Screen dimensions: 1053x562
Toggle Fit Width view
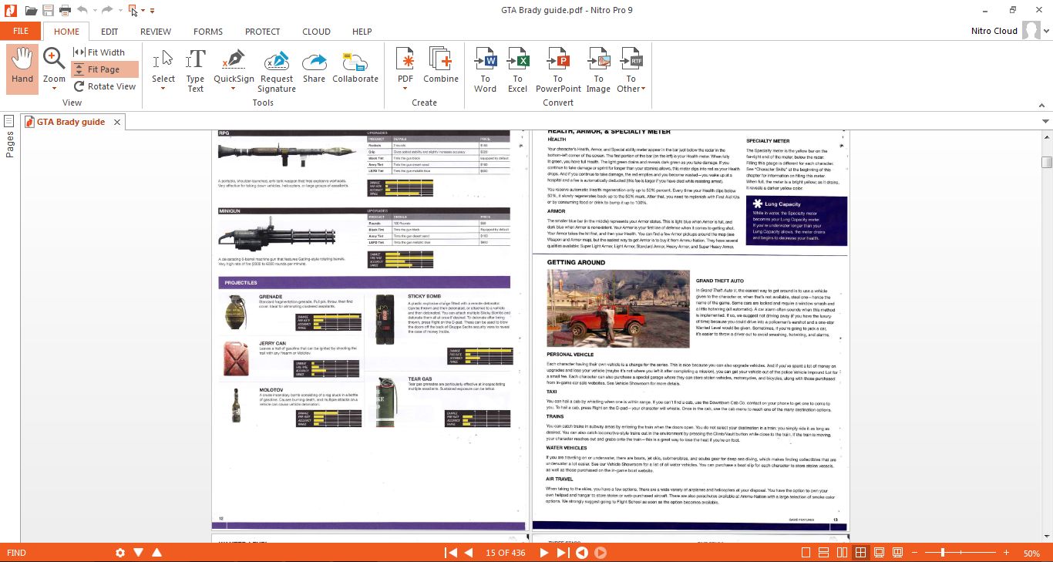point(99,52)
